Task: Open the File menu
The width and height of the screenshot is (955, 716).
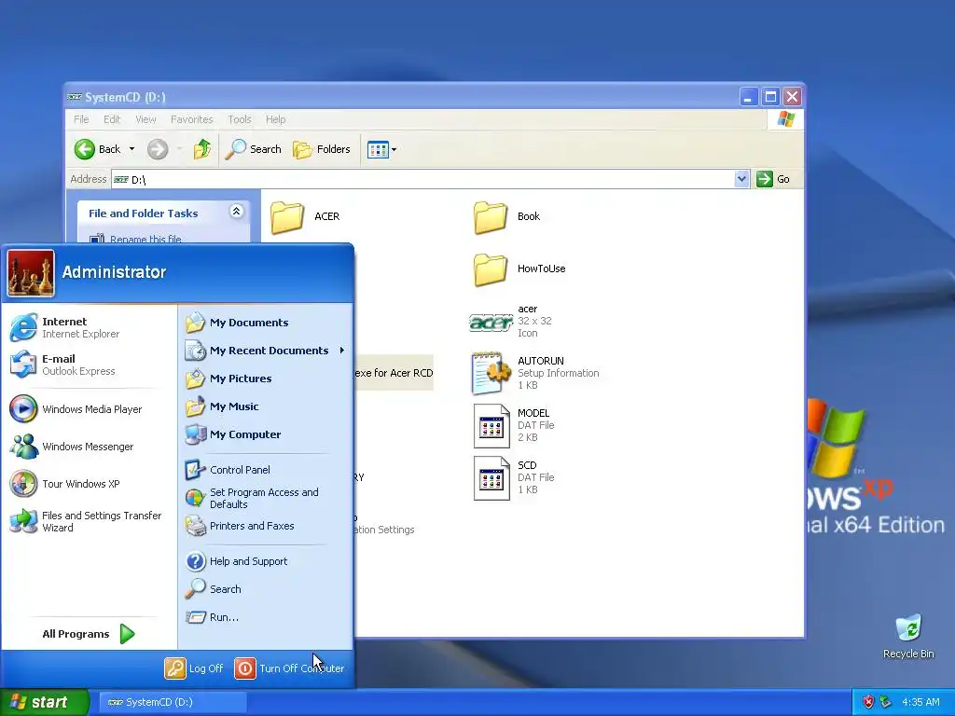Action: (81, 119)
